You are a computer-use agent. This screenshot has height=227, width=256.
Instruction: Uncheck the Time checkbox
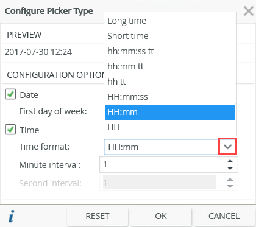pyautogui.click(x=10, y=129)
